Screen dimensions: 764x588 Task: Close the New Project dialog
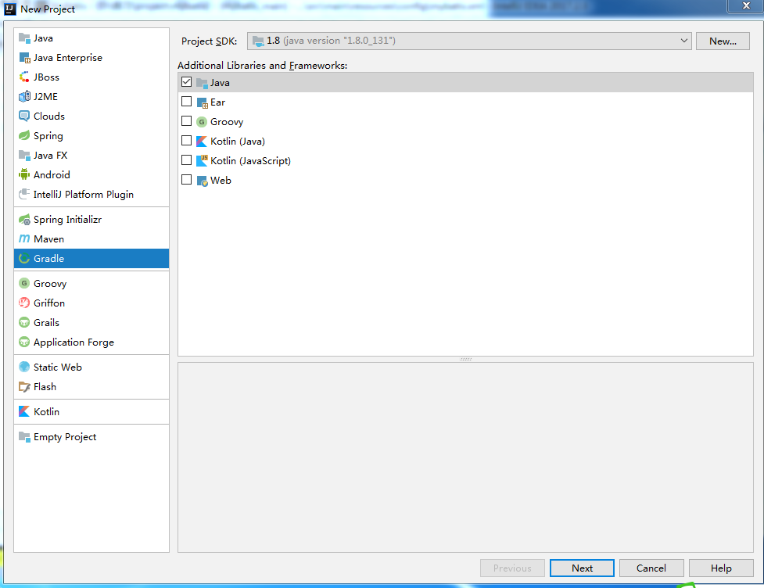point(746,5)
